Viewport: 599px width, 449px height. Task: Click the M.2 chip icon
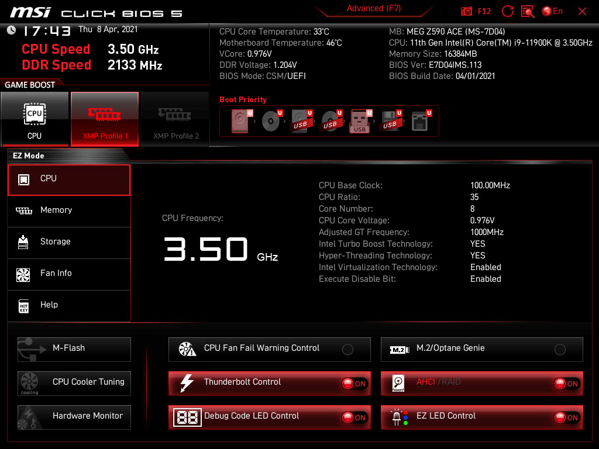[x=399, y=350]
